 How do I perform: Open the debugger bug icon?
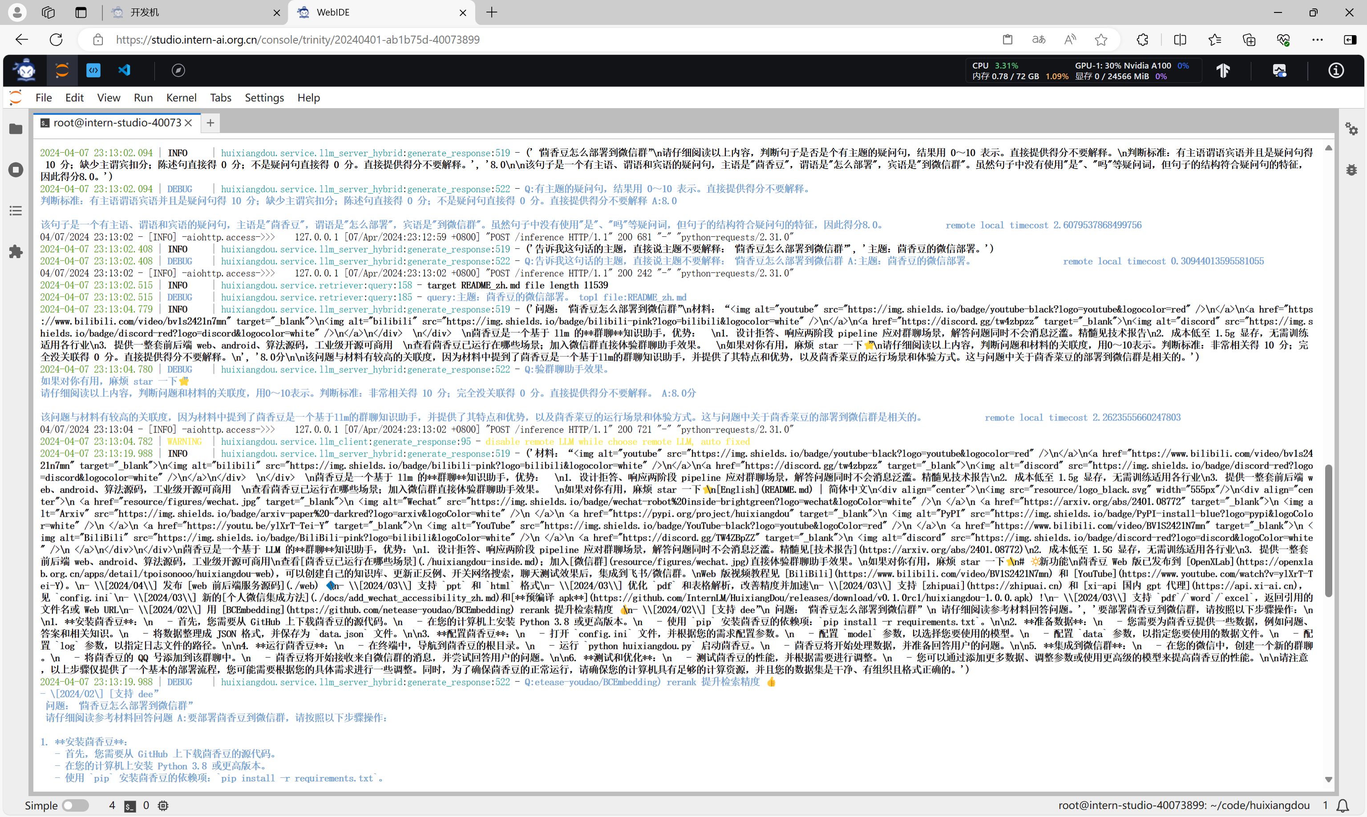pyautogui.click(x=1351, y=170)
